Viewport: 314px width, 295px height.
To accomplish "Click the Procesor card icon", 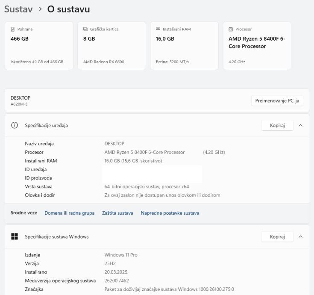I will point(231,29).
